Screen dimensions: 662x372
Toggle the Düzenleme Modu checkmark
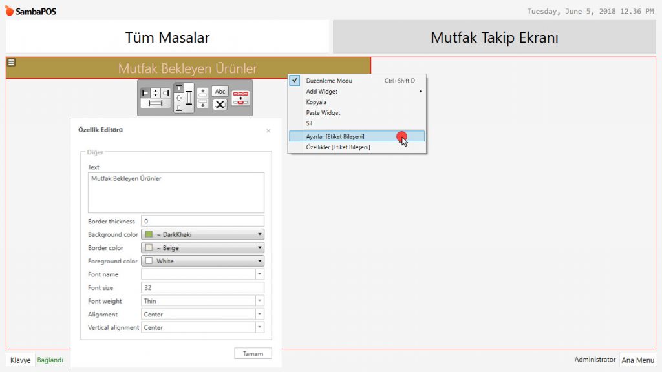(295, 81)
